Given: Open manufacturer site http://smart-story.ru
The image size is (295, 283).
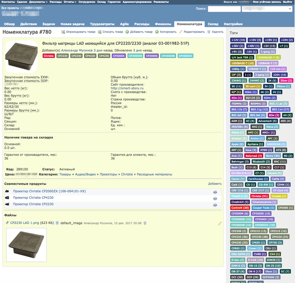Looking at the screenshot, I should (127, 88).
